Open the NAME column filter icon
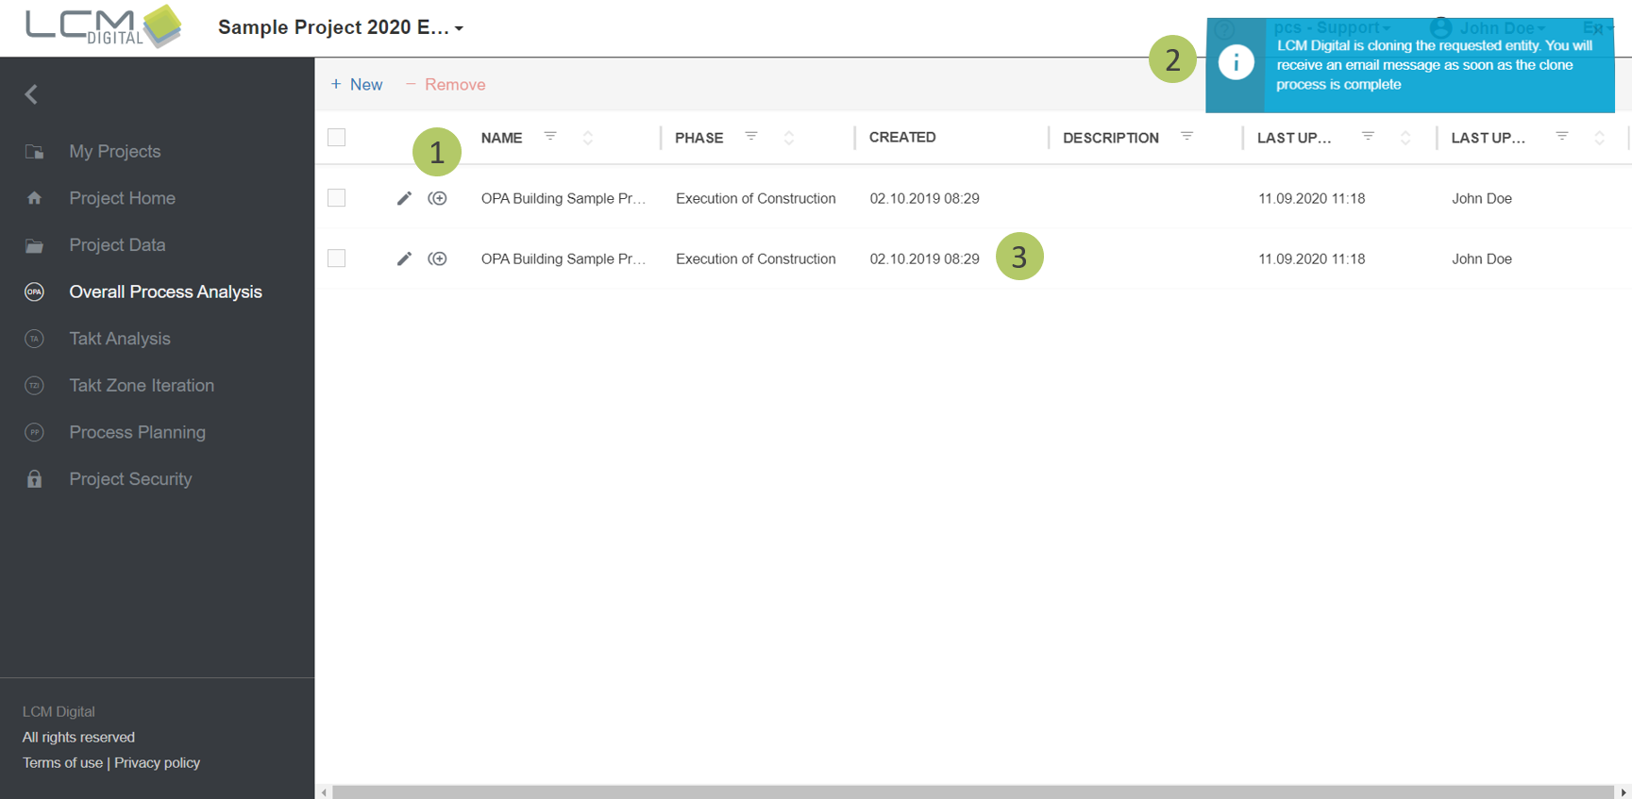Screen dimensions: 1632x799 coord(550,137)
